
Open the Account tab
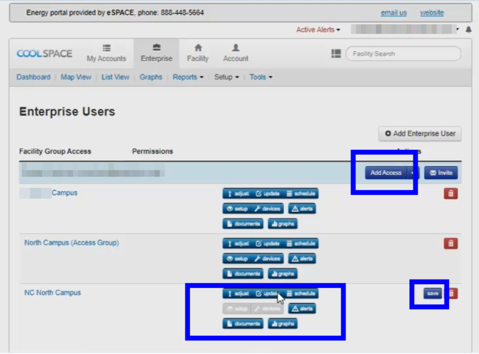pyautogui.click(x=236, y=53)
